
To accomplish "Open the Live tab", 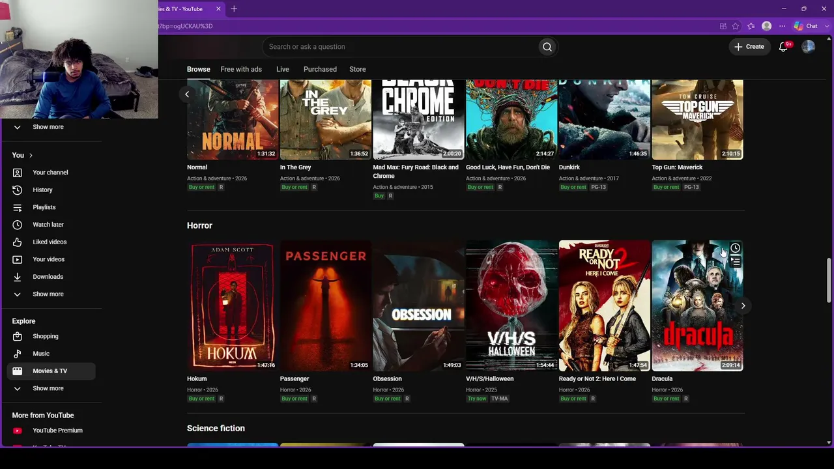I will (x=283, y=69).
